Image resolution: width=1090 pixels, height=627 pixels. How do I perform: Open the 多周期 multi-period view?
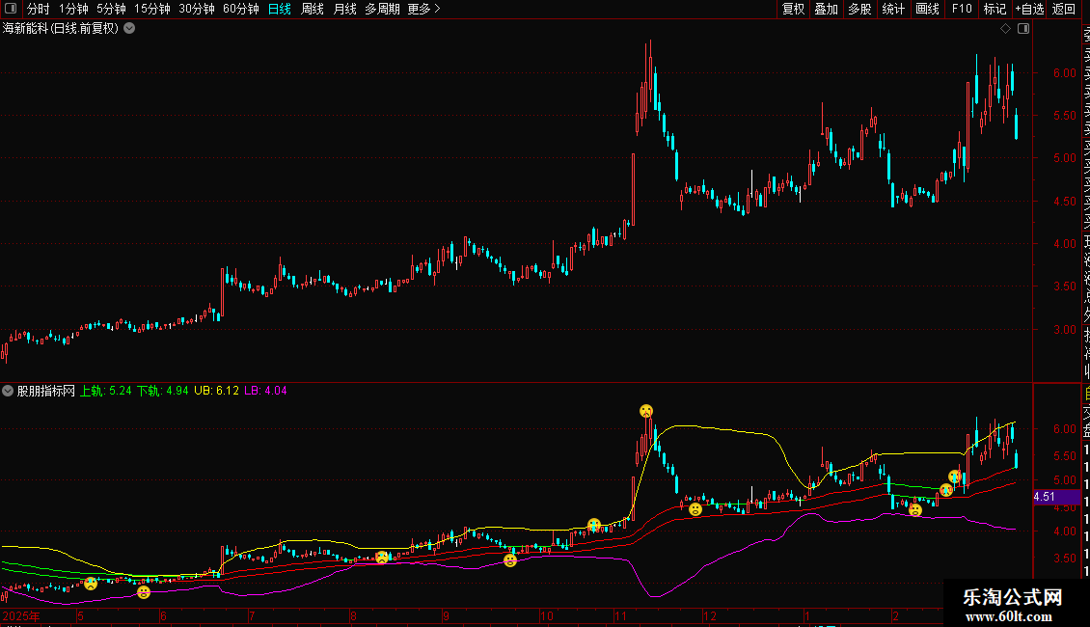coord(382,9)
